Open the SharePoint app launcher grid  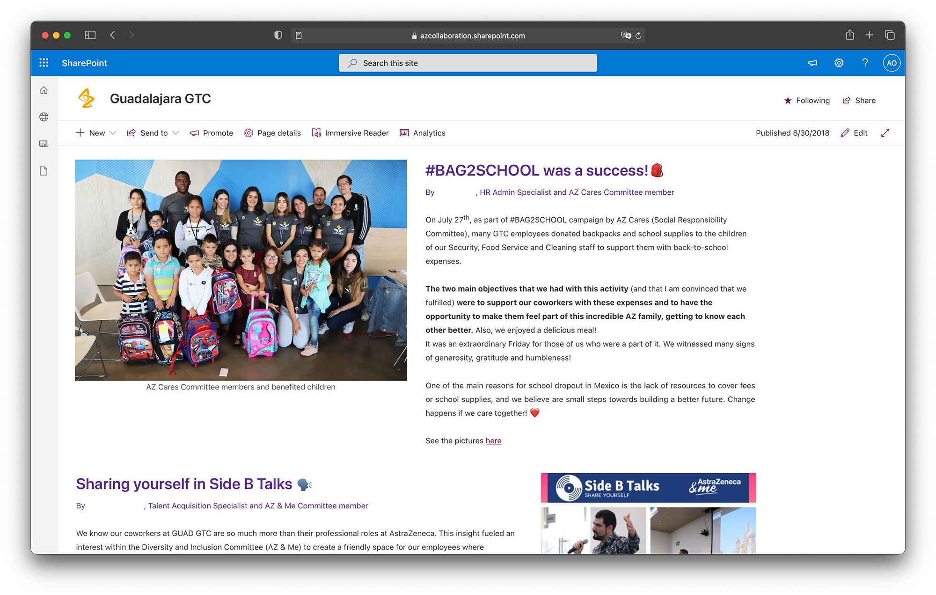pos(44,63)
